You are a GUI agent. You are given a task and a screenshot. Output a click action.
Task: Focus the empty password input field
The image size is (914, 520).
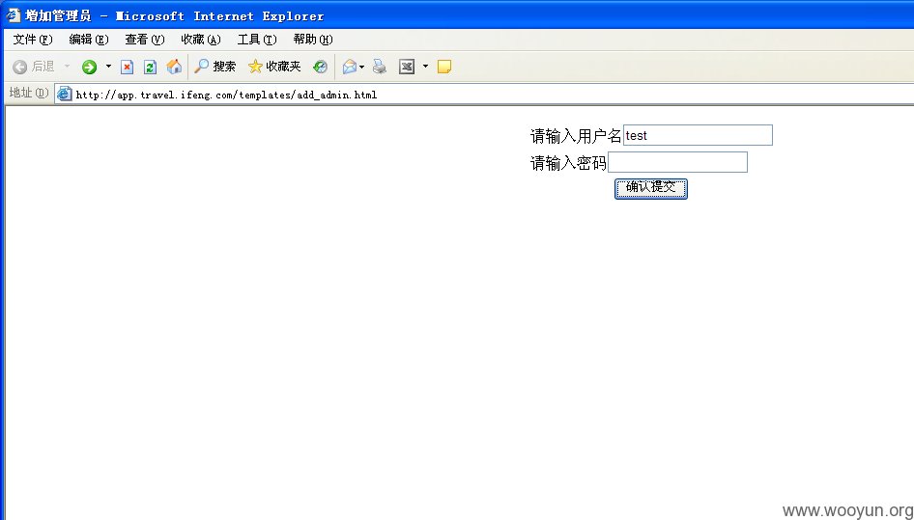click(677, 162)
